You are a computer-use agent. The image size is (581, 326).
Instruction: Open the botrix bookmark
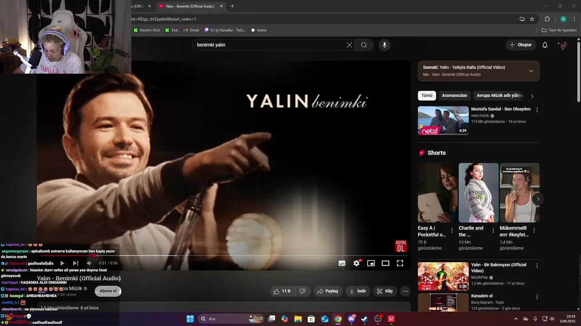(x=259, y=30)
